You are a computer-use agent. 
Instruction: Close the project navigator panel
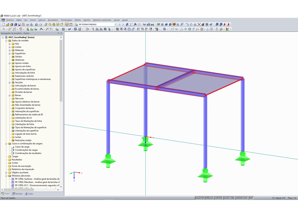pyautogui.click(x=62, y=33)
